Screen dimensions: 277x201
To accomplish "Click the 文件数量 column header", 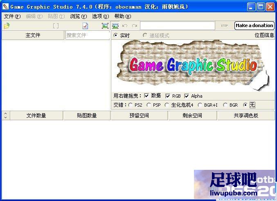I will pyautogui.click(x=36, y=116).
